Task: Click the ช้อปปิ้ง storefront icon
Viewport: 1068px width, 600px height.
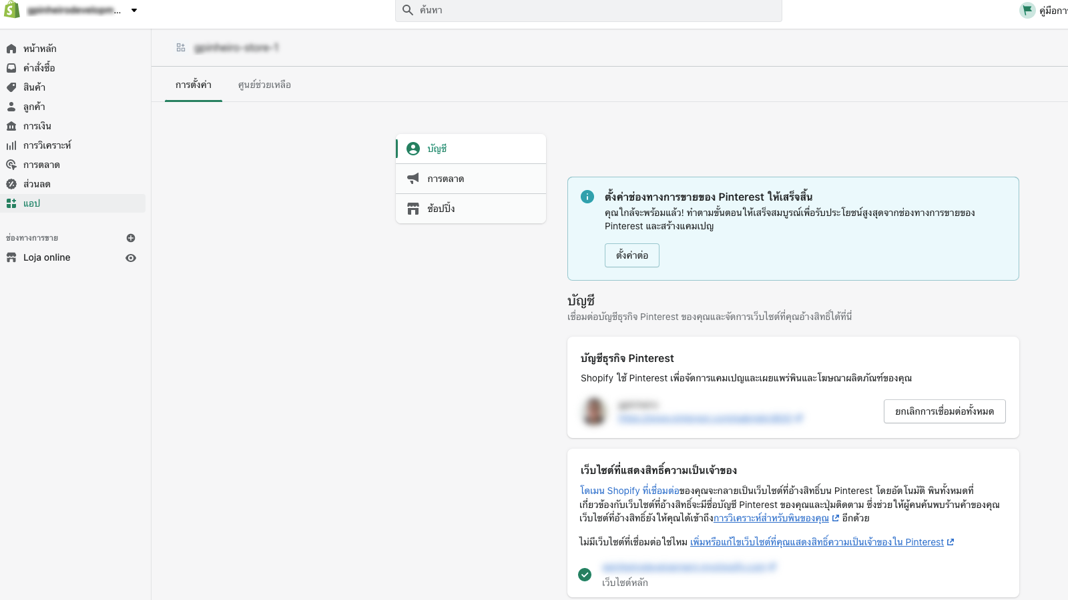Action: click(x=413, y=209)
